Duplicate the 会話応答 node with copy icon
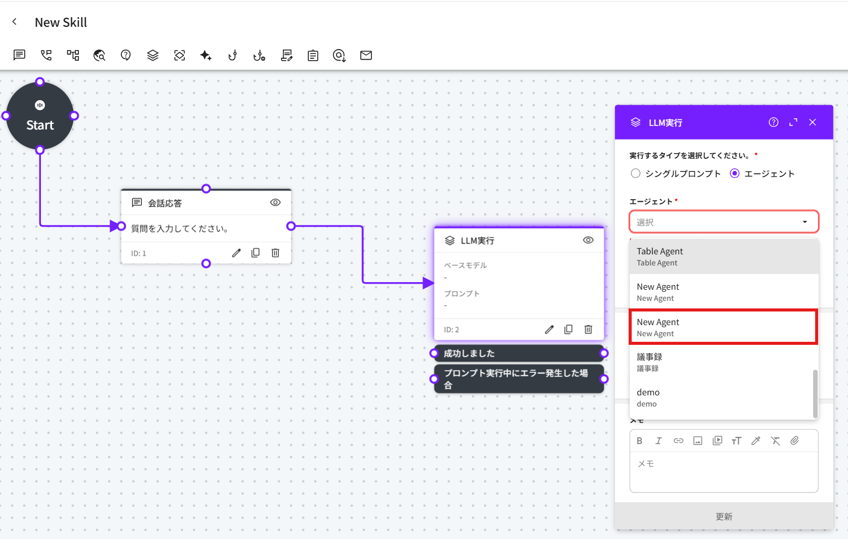Screen dimensions: 848x539 pos(256,253)
